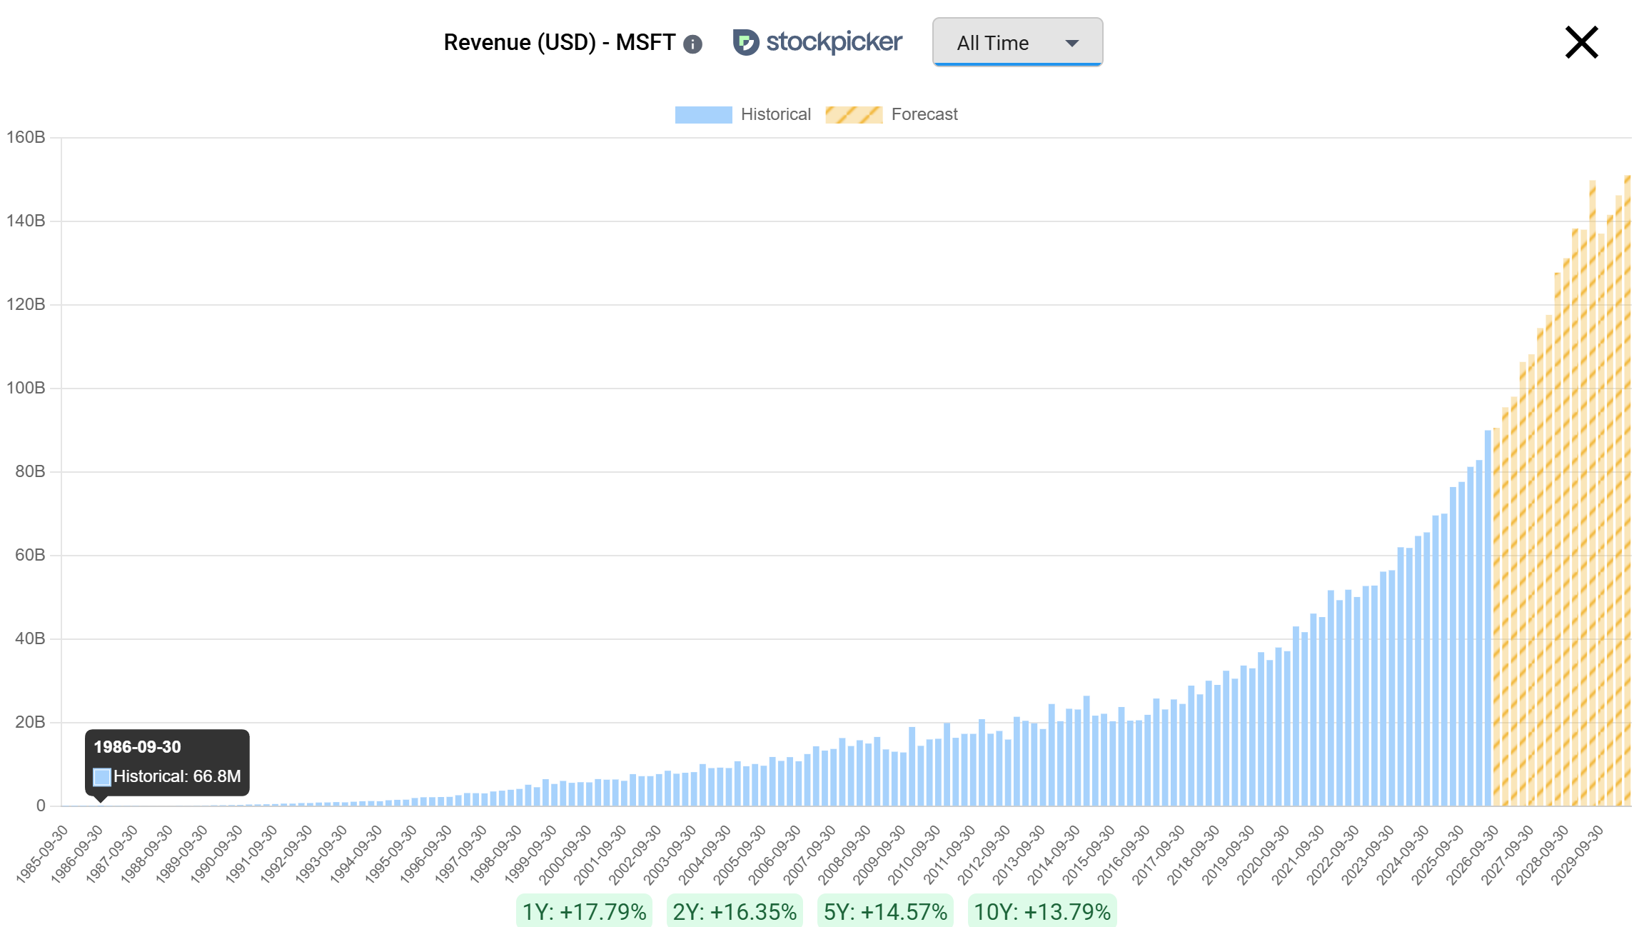The height and width of the screenshot is (927, 1634).
Task: Click the last blue historical bar near 90B
Action: pos(1488,618)
